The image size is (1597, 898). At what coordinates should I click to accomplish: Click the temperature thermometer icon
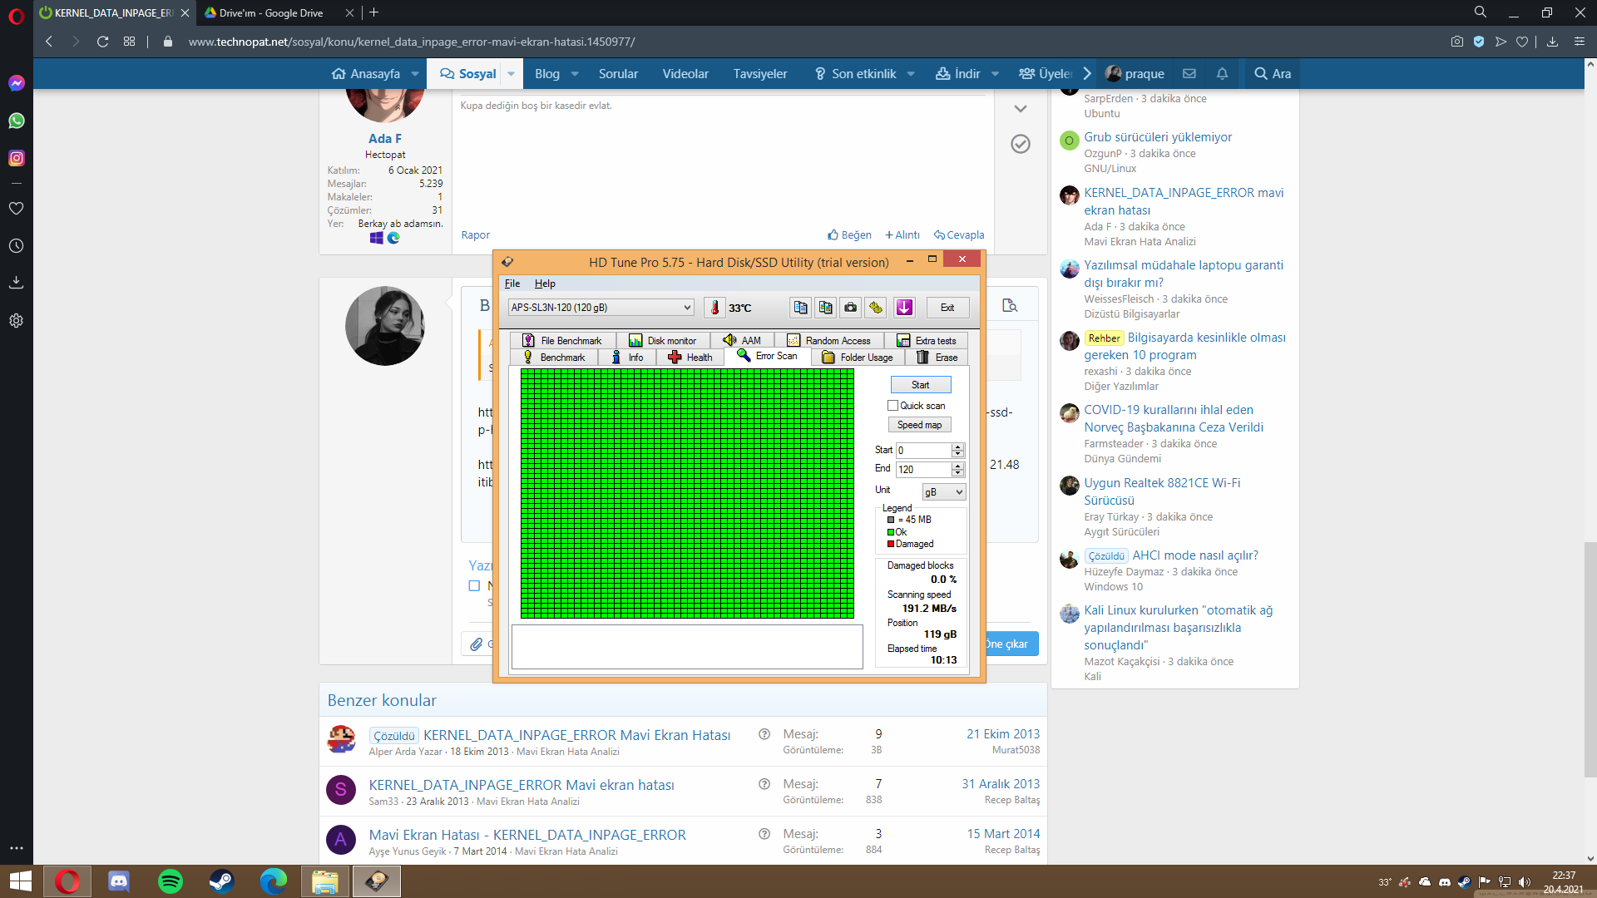714,308
